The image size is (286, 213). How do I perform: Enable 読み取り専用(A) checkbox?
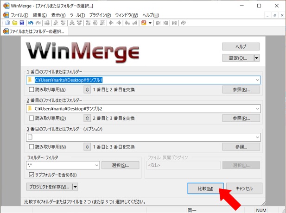[x=32, y=89]
